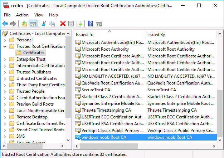Viewport: 224px width, 158px height.
Task: Click the Show/Hide Action Pane icon
Action: tap(99, 24)
